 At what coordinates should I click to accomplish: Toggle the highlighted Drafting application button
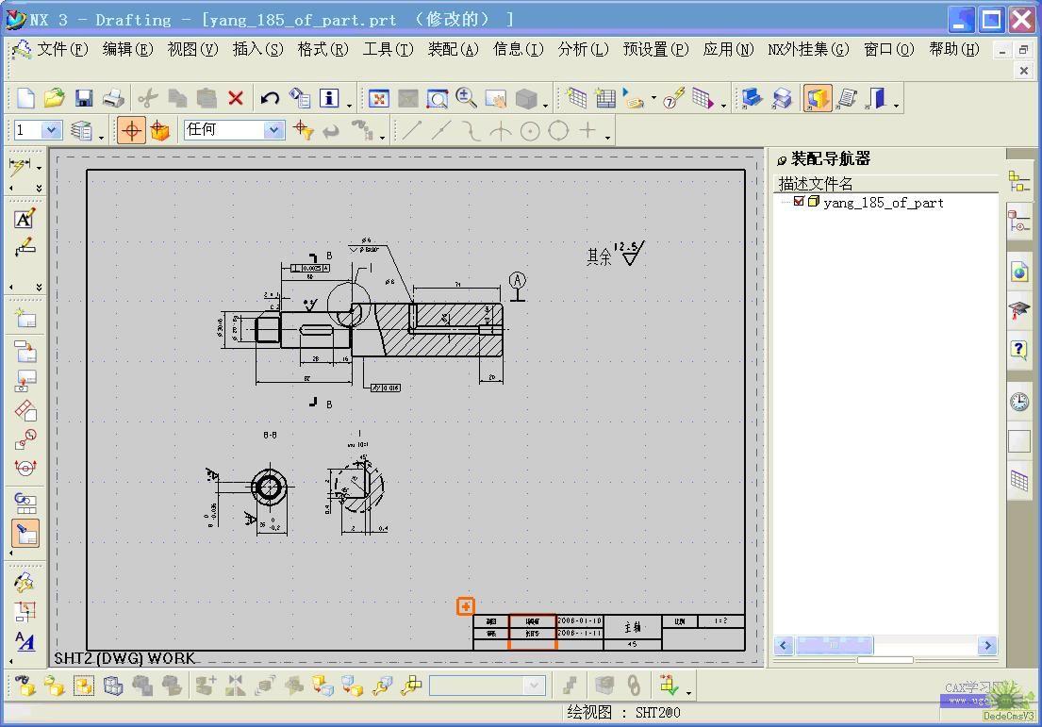[818, 98]
